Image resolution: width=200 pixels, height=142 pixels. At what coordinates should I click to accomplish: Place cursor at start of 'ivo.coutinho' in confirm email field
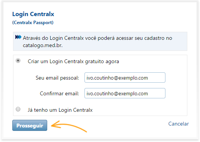[x=87, y=93]
